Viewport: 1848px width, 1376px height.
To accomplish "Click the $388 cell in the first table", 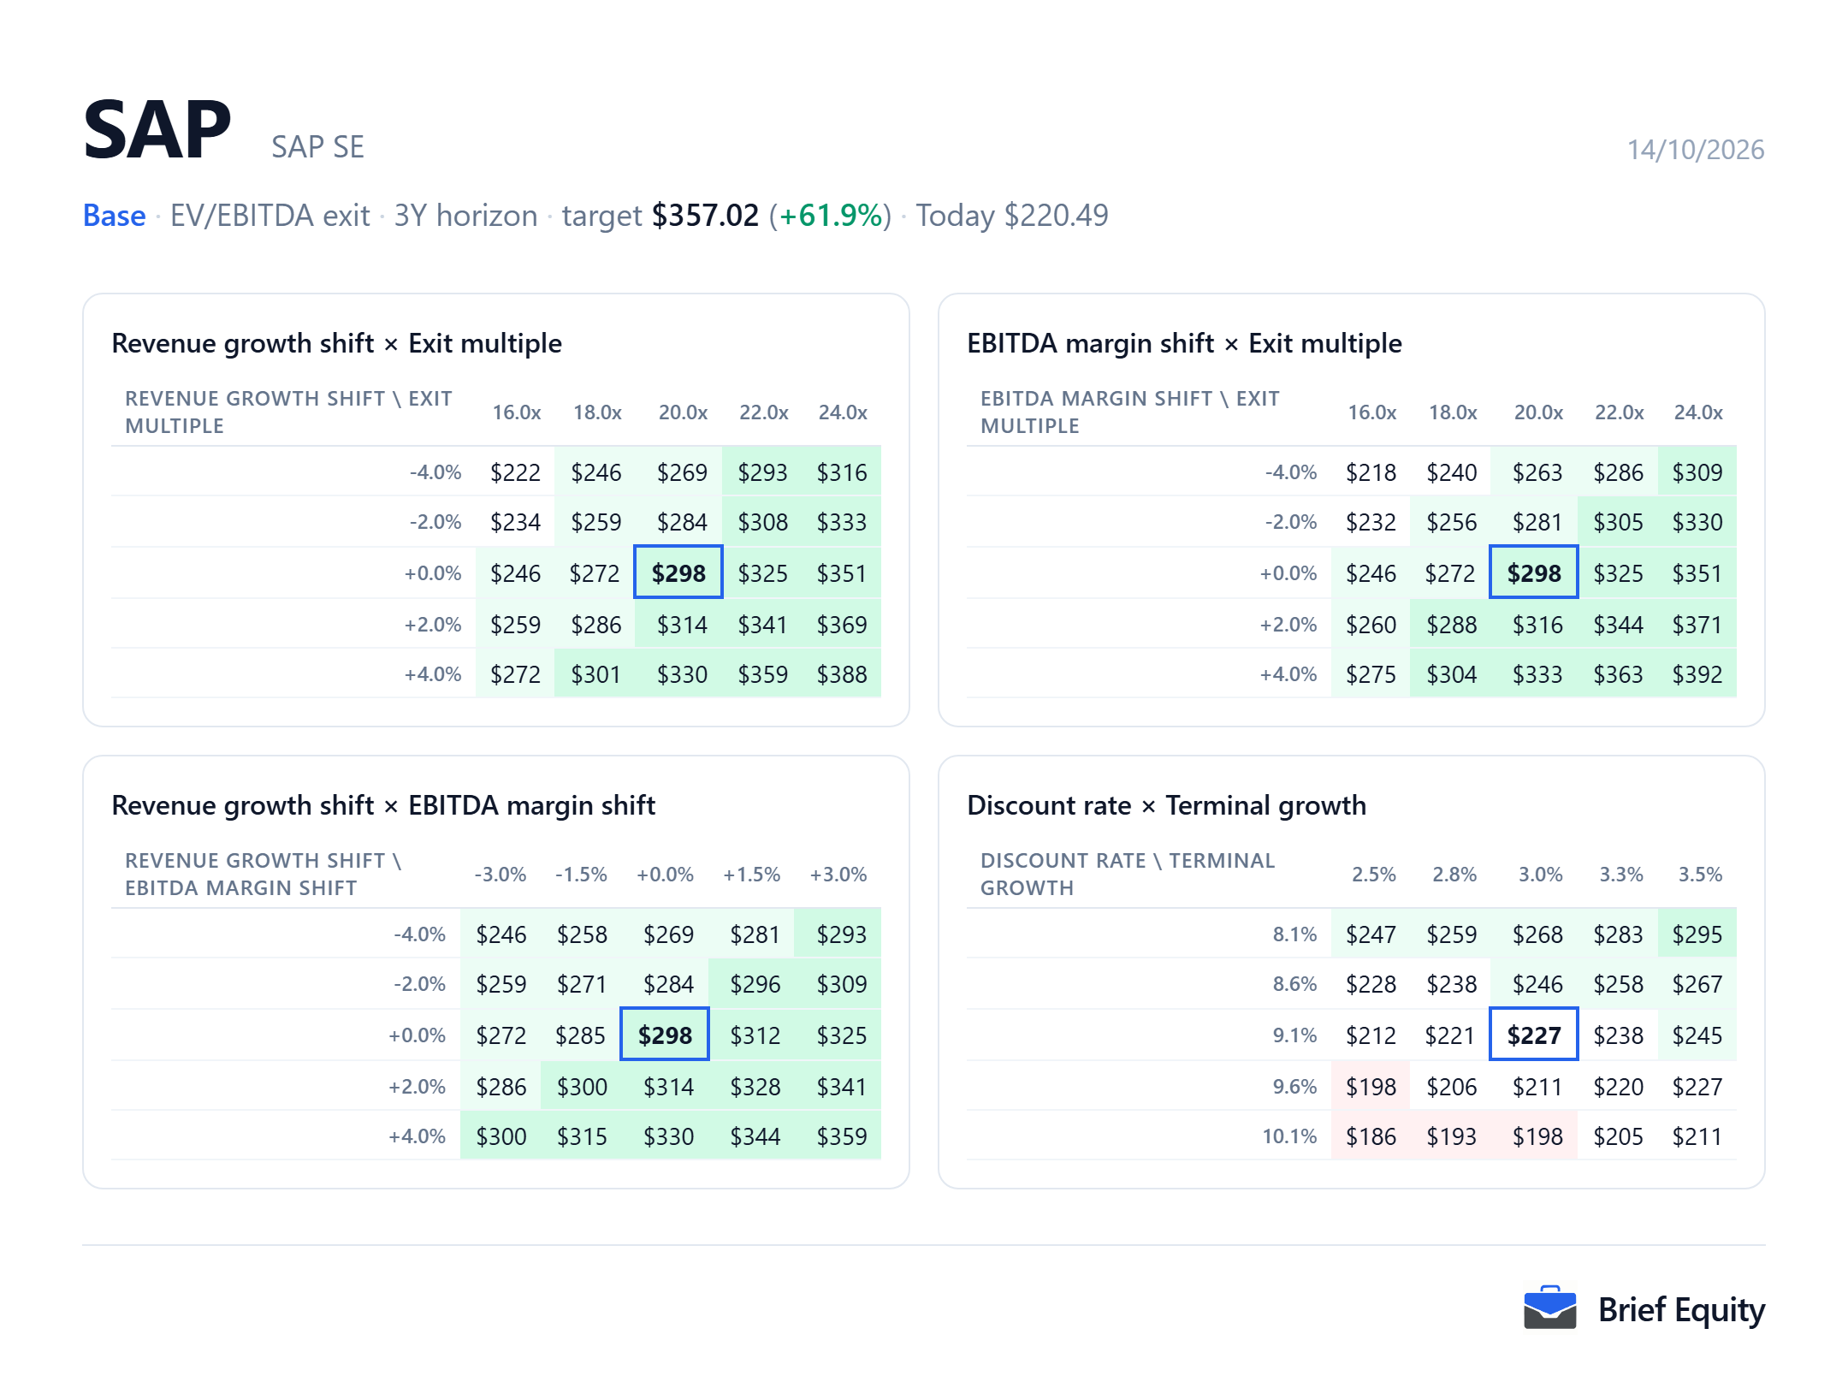I will tap(842, 674).
